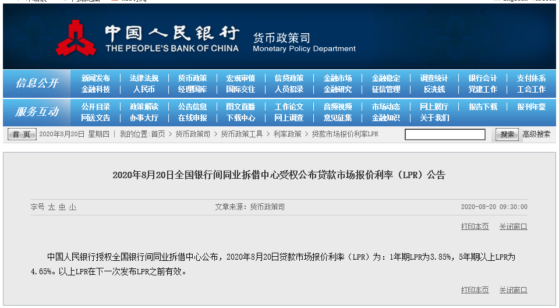Open 公开目录 service link
The image size is (559, 308).
95,107
